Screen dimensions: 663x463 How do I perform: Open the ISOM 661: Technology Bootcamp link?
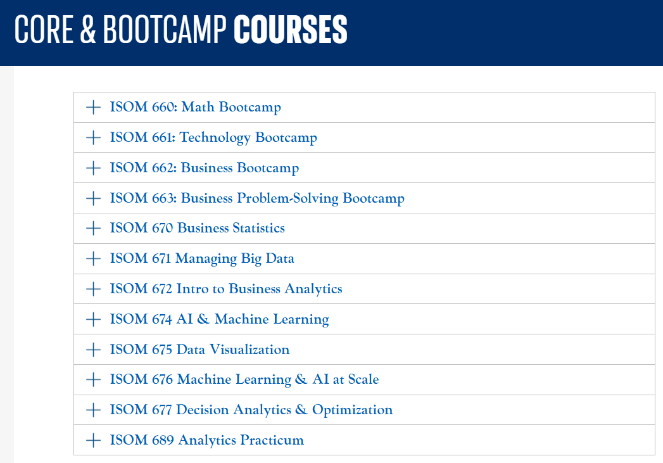[213, 137]
